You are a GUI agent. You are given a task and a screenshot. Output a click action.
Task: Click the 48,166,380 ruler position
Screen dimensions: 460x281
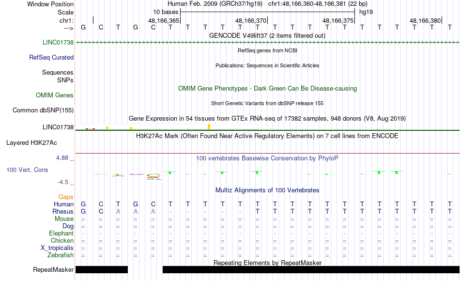[425, 20]
